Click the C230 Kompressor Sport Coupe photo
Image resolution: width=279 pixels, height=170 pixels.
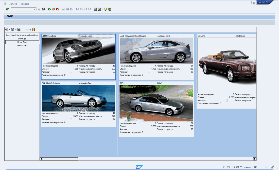156,51
